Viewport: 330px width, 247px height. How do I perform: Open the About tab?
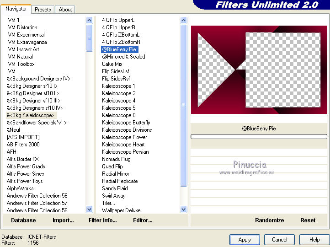coord(65,10)
